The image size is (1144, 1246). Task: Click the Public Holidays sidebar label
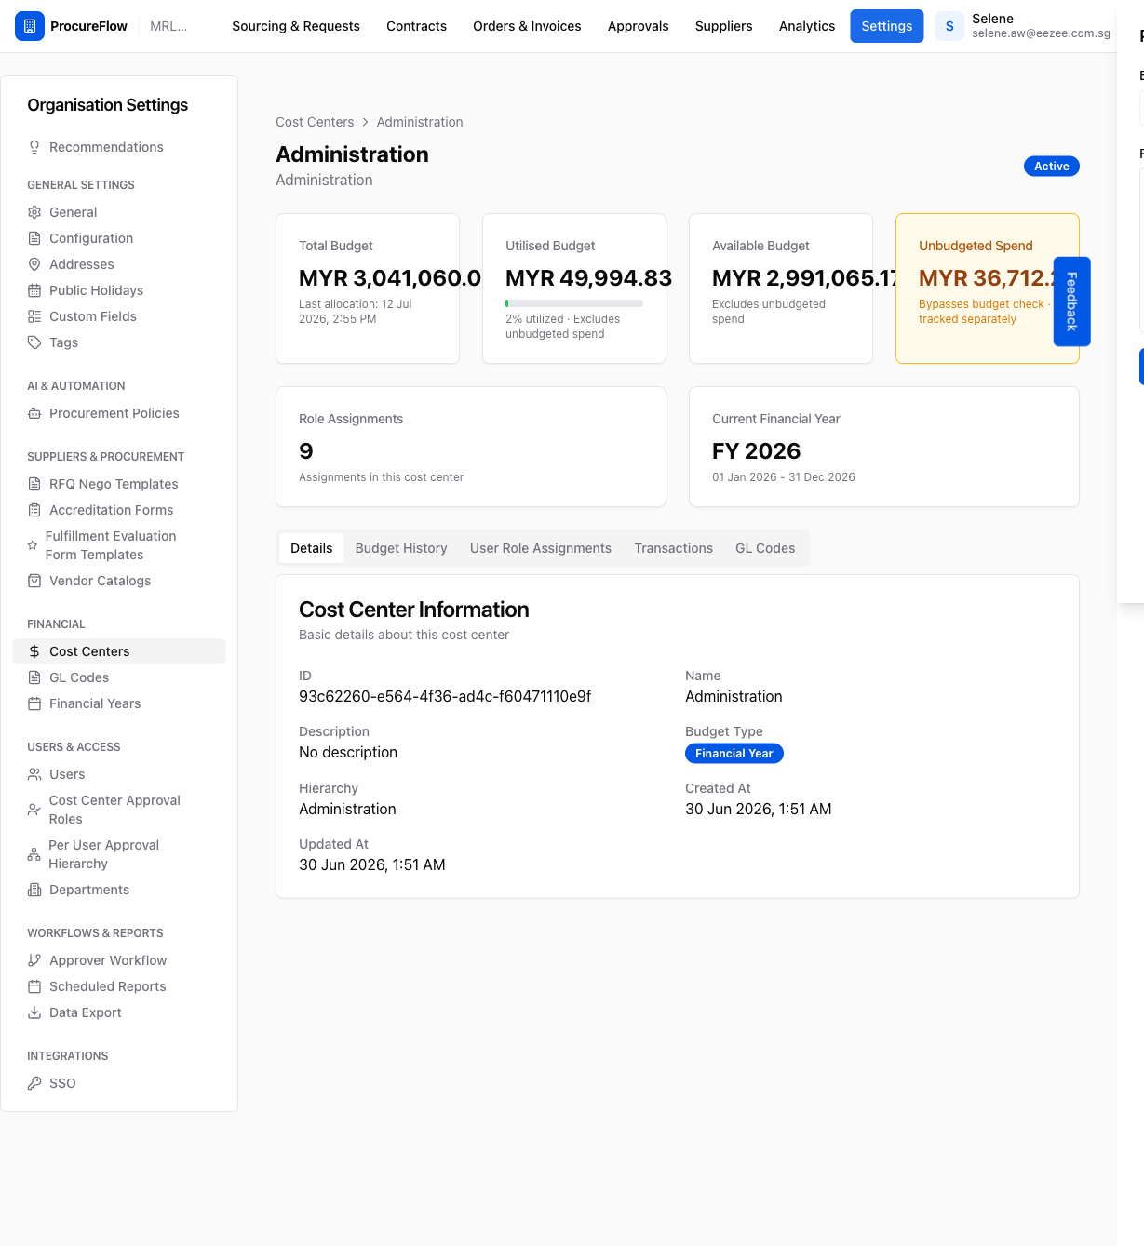click(97, 290)
